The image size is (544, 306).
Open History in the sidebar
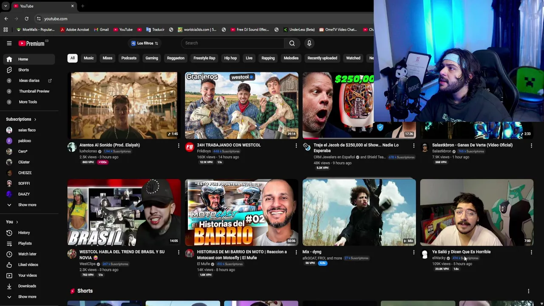click(28, 232)
